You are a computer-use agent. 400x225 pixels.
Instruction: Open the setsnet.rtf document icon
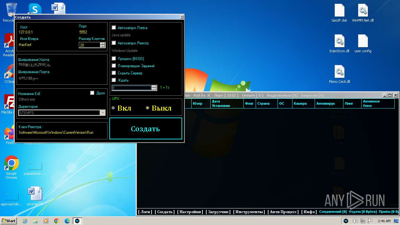tap(35, 196)
